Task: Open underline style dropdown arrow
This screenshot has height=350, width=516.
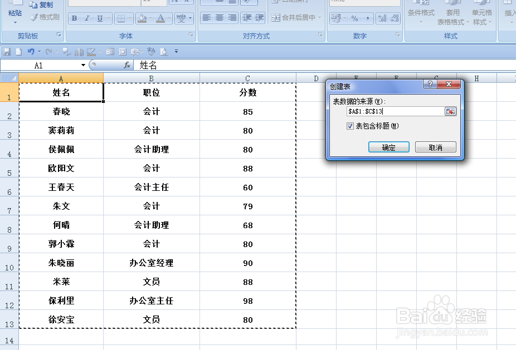Action: point(109,18)
